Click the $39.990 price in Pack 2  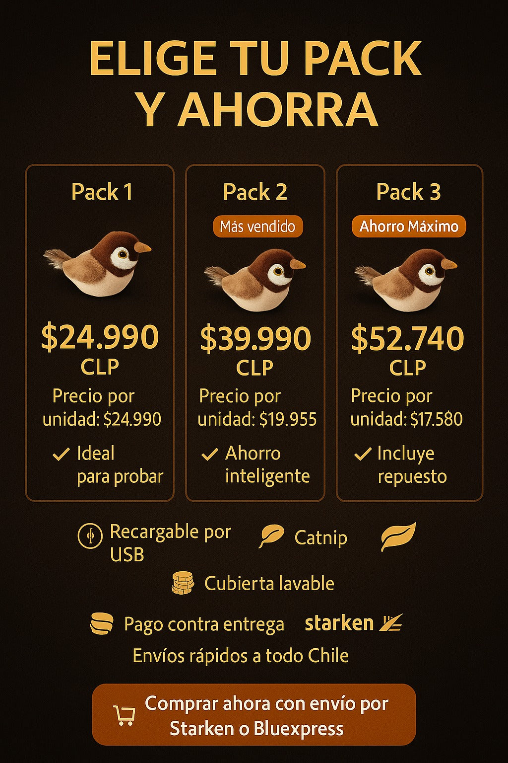(255, 339)
